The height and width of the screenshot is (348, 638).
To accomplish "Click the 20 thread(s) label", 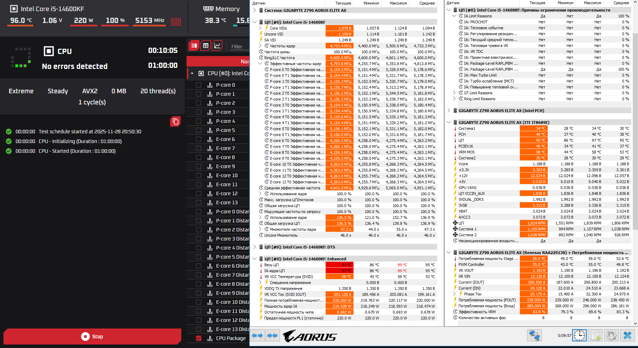I will [158, 91].
